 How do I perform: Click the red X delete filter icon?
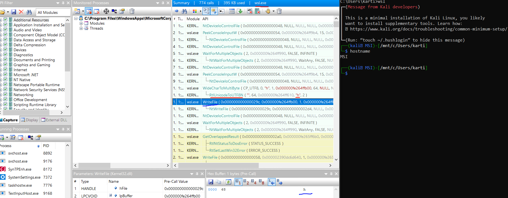click(21, 12)
